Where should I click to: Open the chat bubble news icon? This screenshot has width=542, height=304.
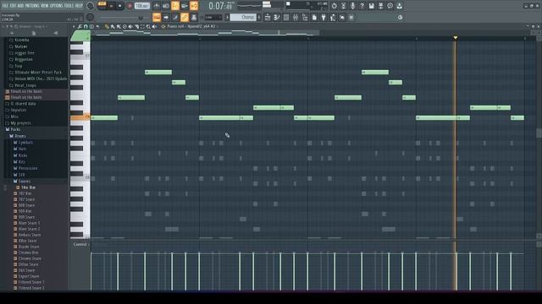[x=390, y=6]
